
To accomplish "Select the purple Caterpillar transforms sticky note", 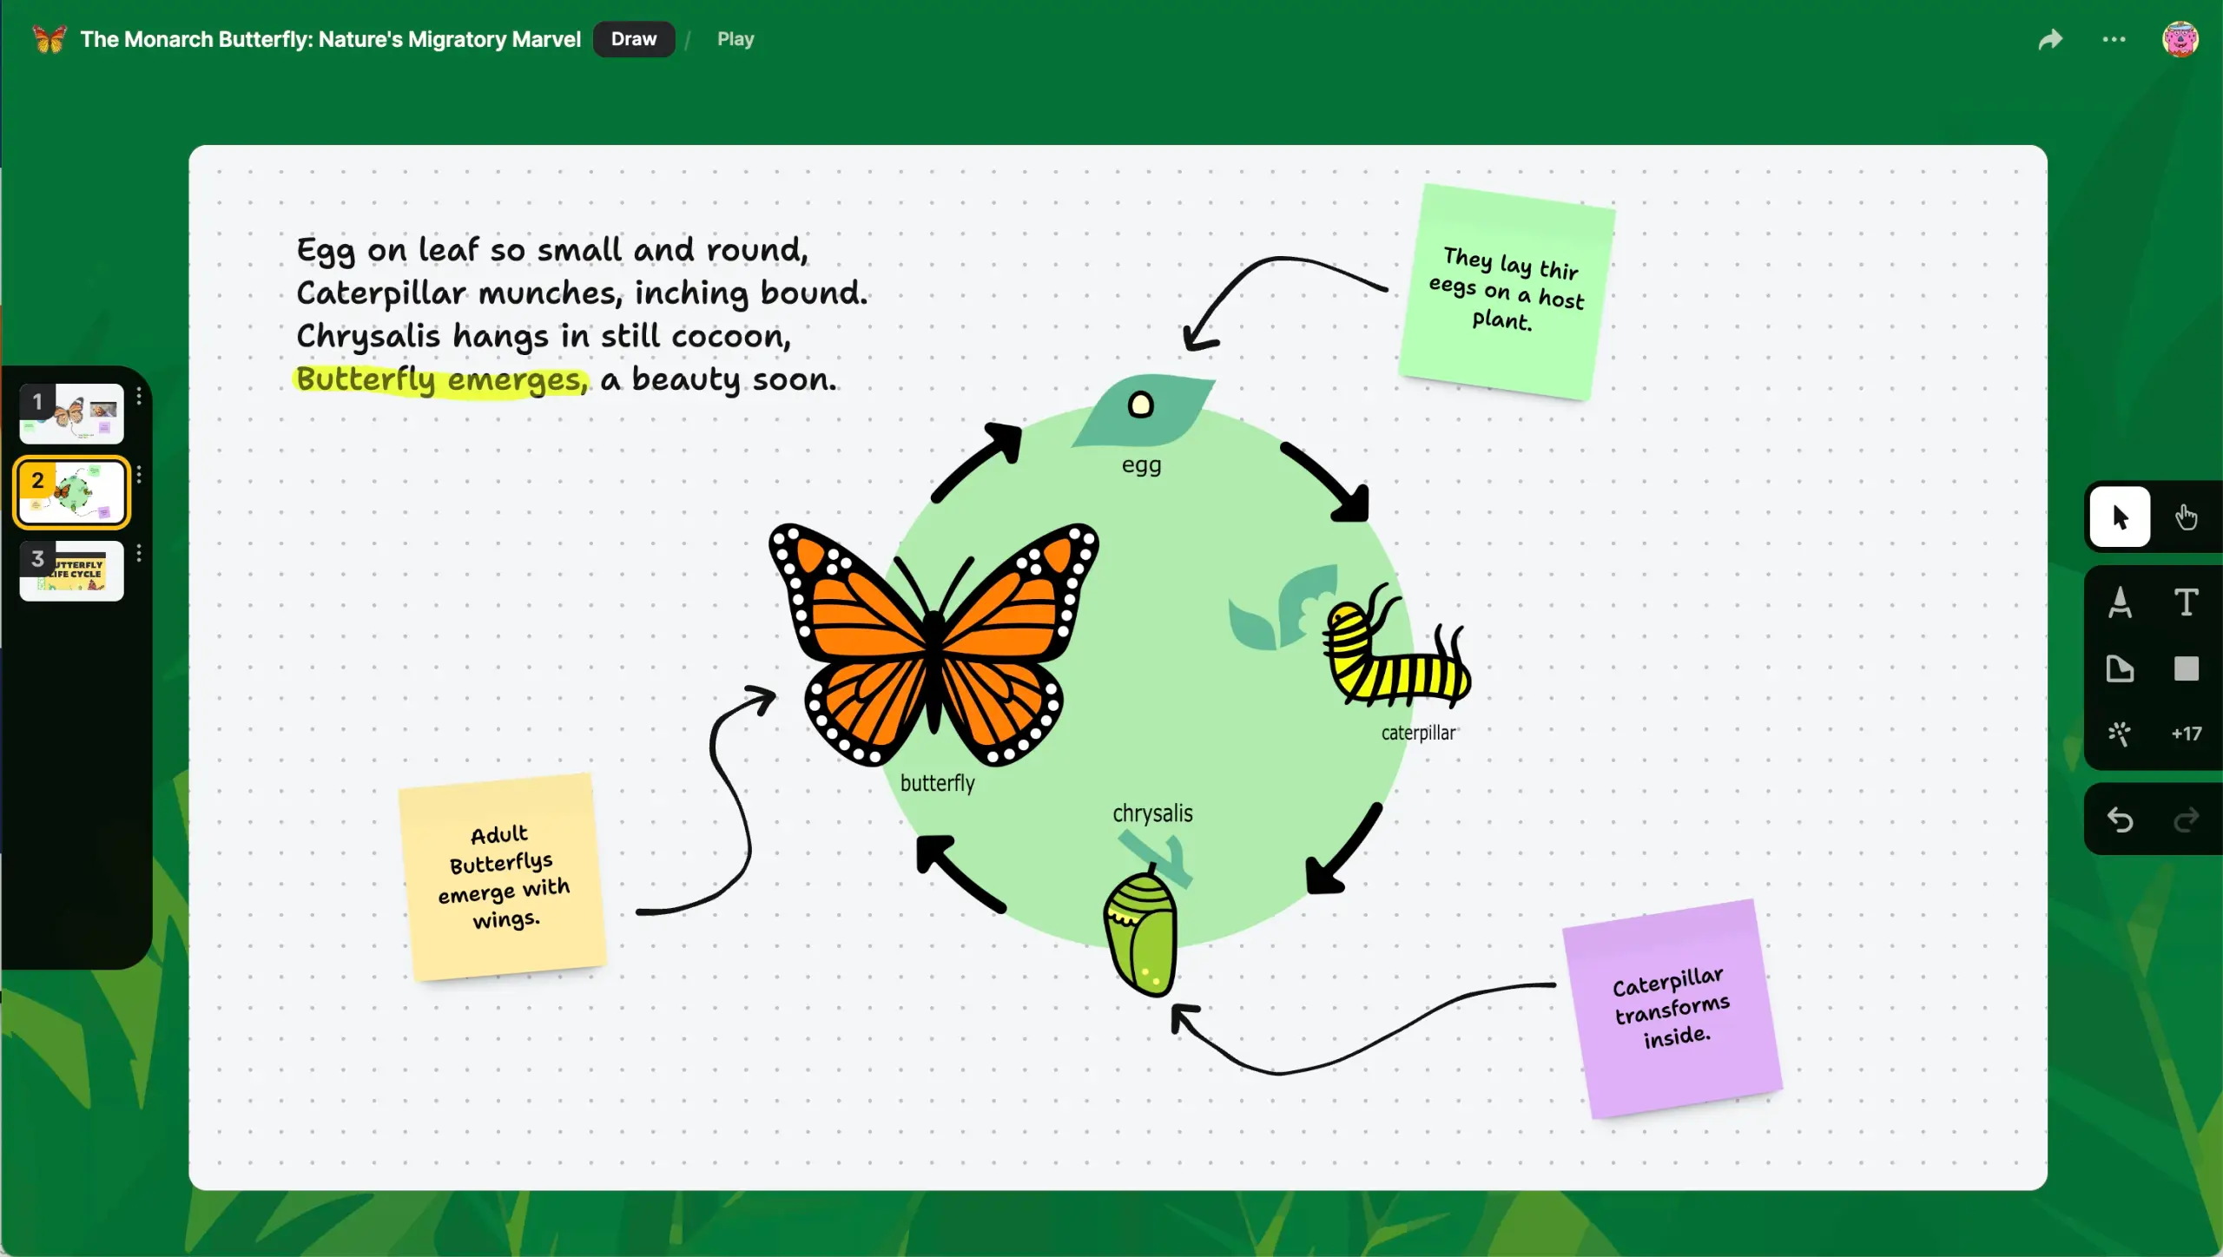I will point(1672,1009).
